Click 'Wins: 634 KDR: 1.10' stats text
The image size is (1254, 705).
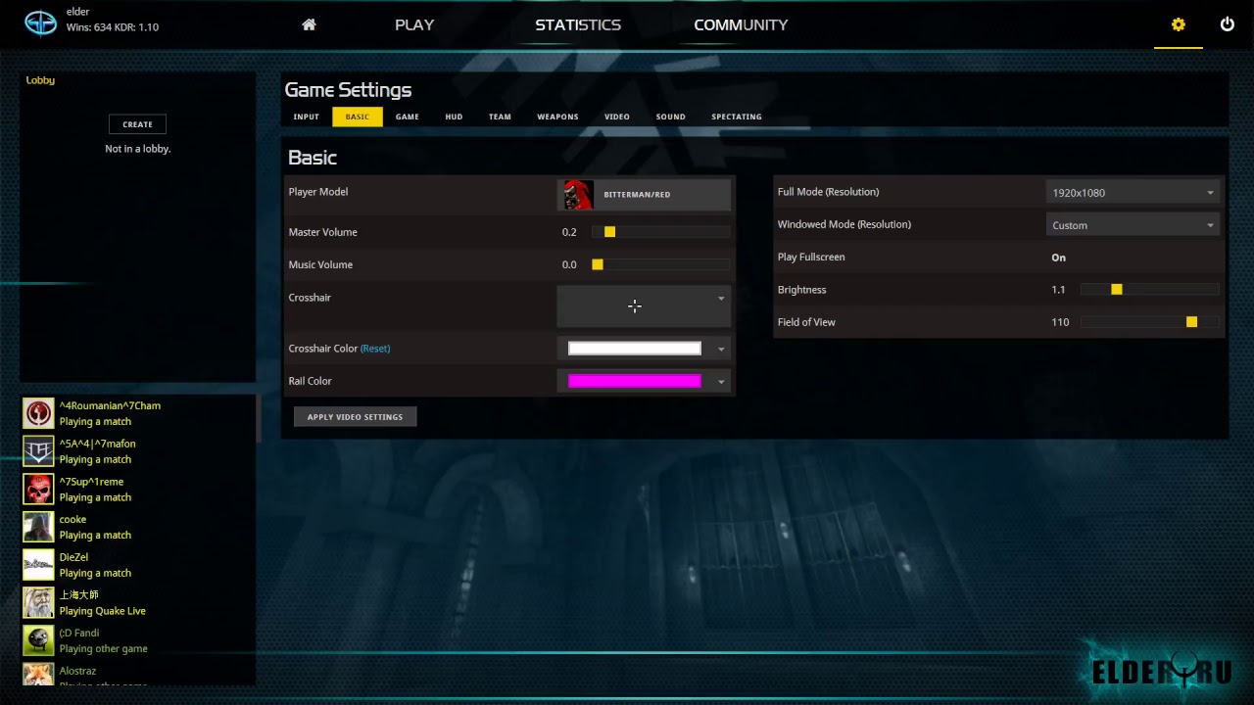(112, 27)
